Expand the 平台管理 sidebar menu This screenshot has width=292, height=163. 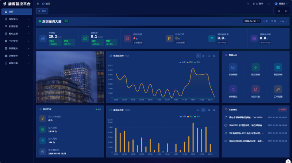pyautogui.click(x=17, y=41)
